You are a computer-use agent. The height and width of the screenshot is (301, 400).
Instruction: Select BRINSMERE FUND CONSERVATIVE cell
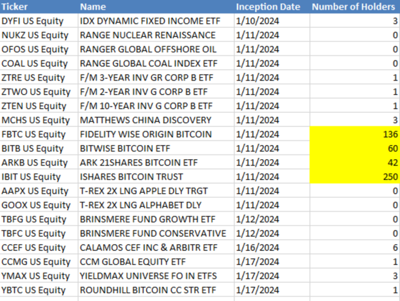[x=156, y=233]
